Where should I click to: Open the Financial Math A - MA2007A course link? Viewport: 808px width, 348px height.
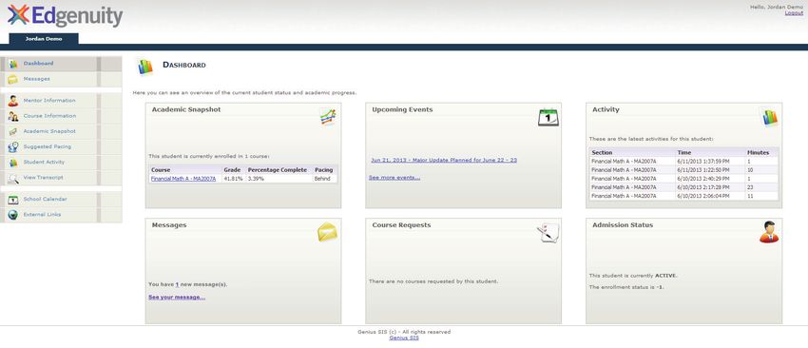pos(183,179)
